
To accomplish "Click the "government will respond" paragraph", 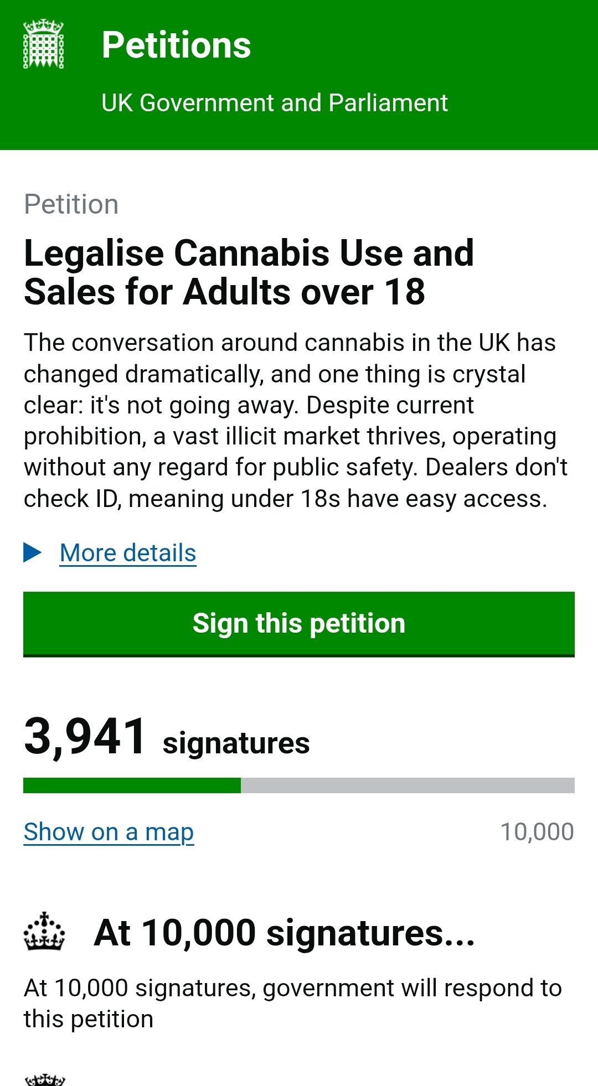I will pos(292,1003).
